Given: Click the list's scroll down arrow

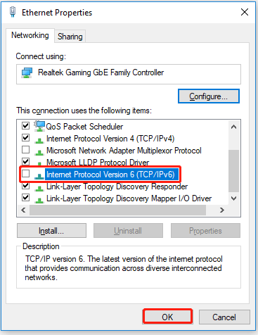Looking at the screenshot, I should [x=233, y=198].
